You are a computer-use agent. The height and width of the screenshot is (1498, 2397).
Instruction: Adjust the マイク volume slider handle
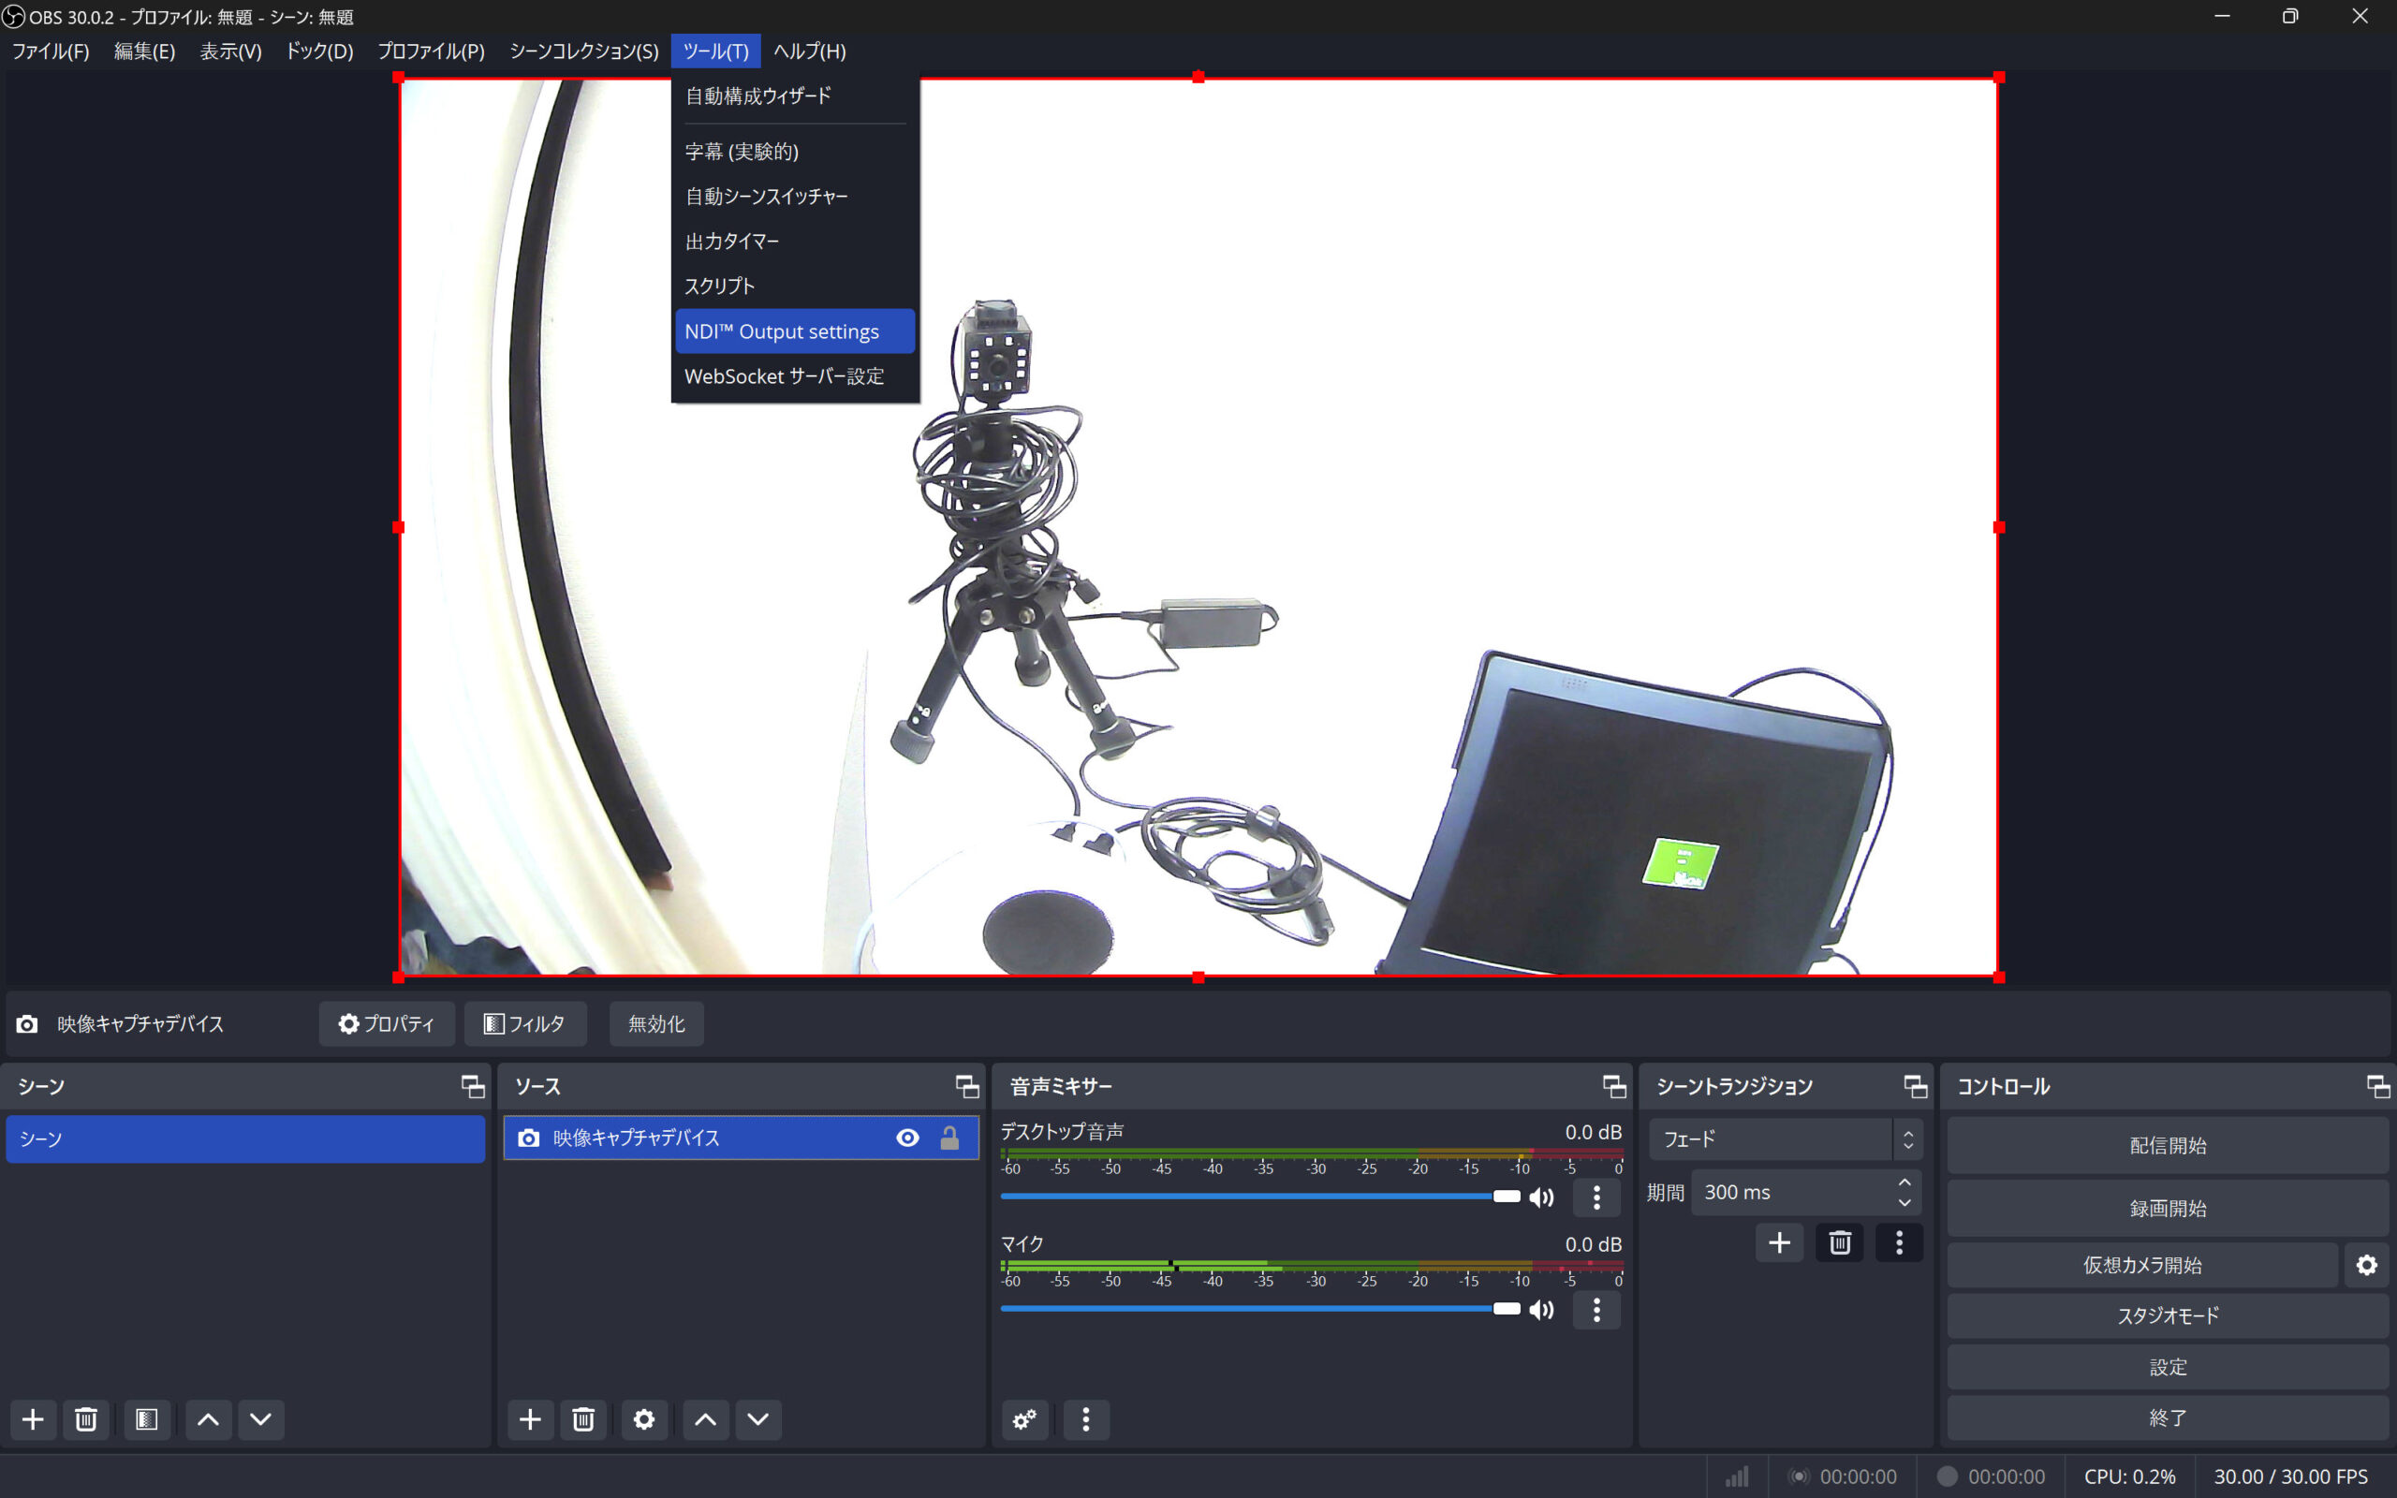tap(1506, 1309)
